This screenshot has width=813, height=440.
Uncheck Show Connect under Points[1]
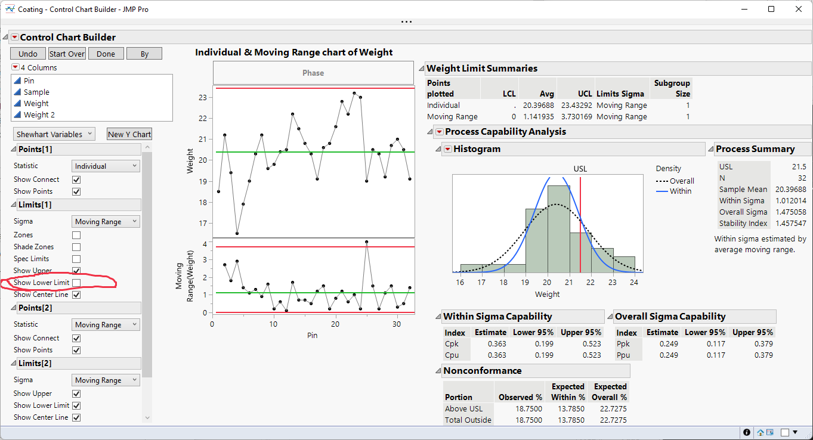pyautogui.click(x=76, y=179)
